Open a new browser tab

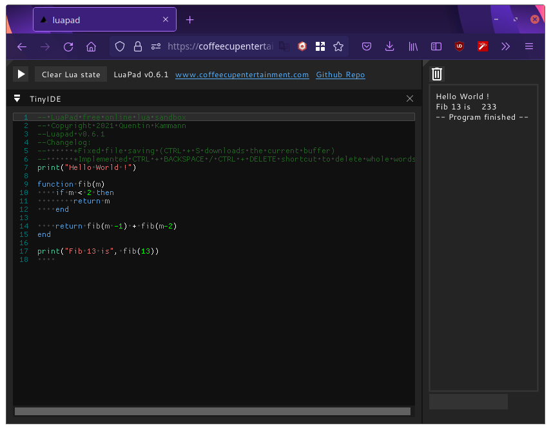pyautogui.click(x=189, y=20)
